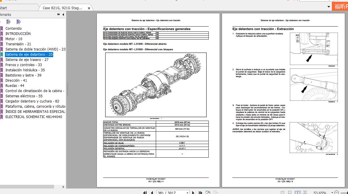Image resolution: width=348 pixels, height=194 pixels.
Task: Collapse the bookmarks side panel
Action: tap(63, 14)
